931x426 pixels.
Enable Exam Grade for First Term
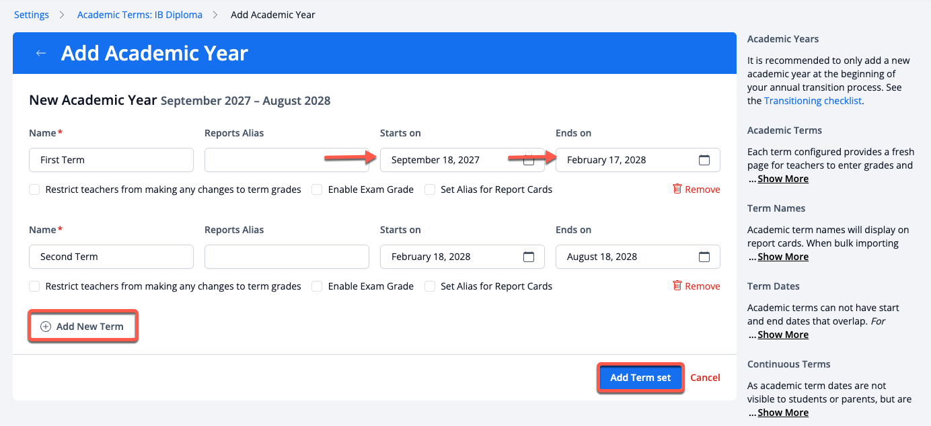317,189
